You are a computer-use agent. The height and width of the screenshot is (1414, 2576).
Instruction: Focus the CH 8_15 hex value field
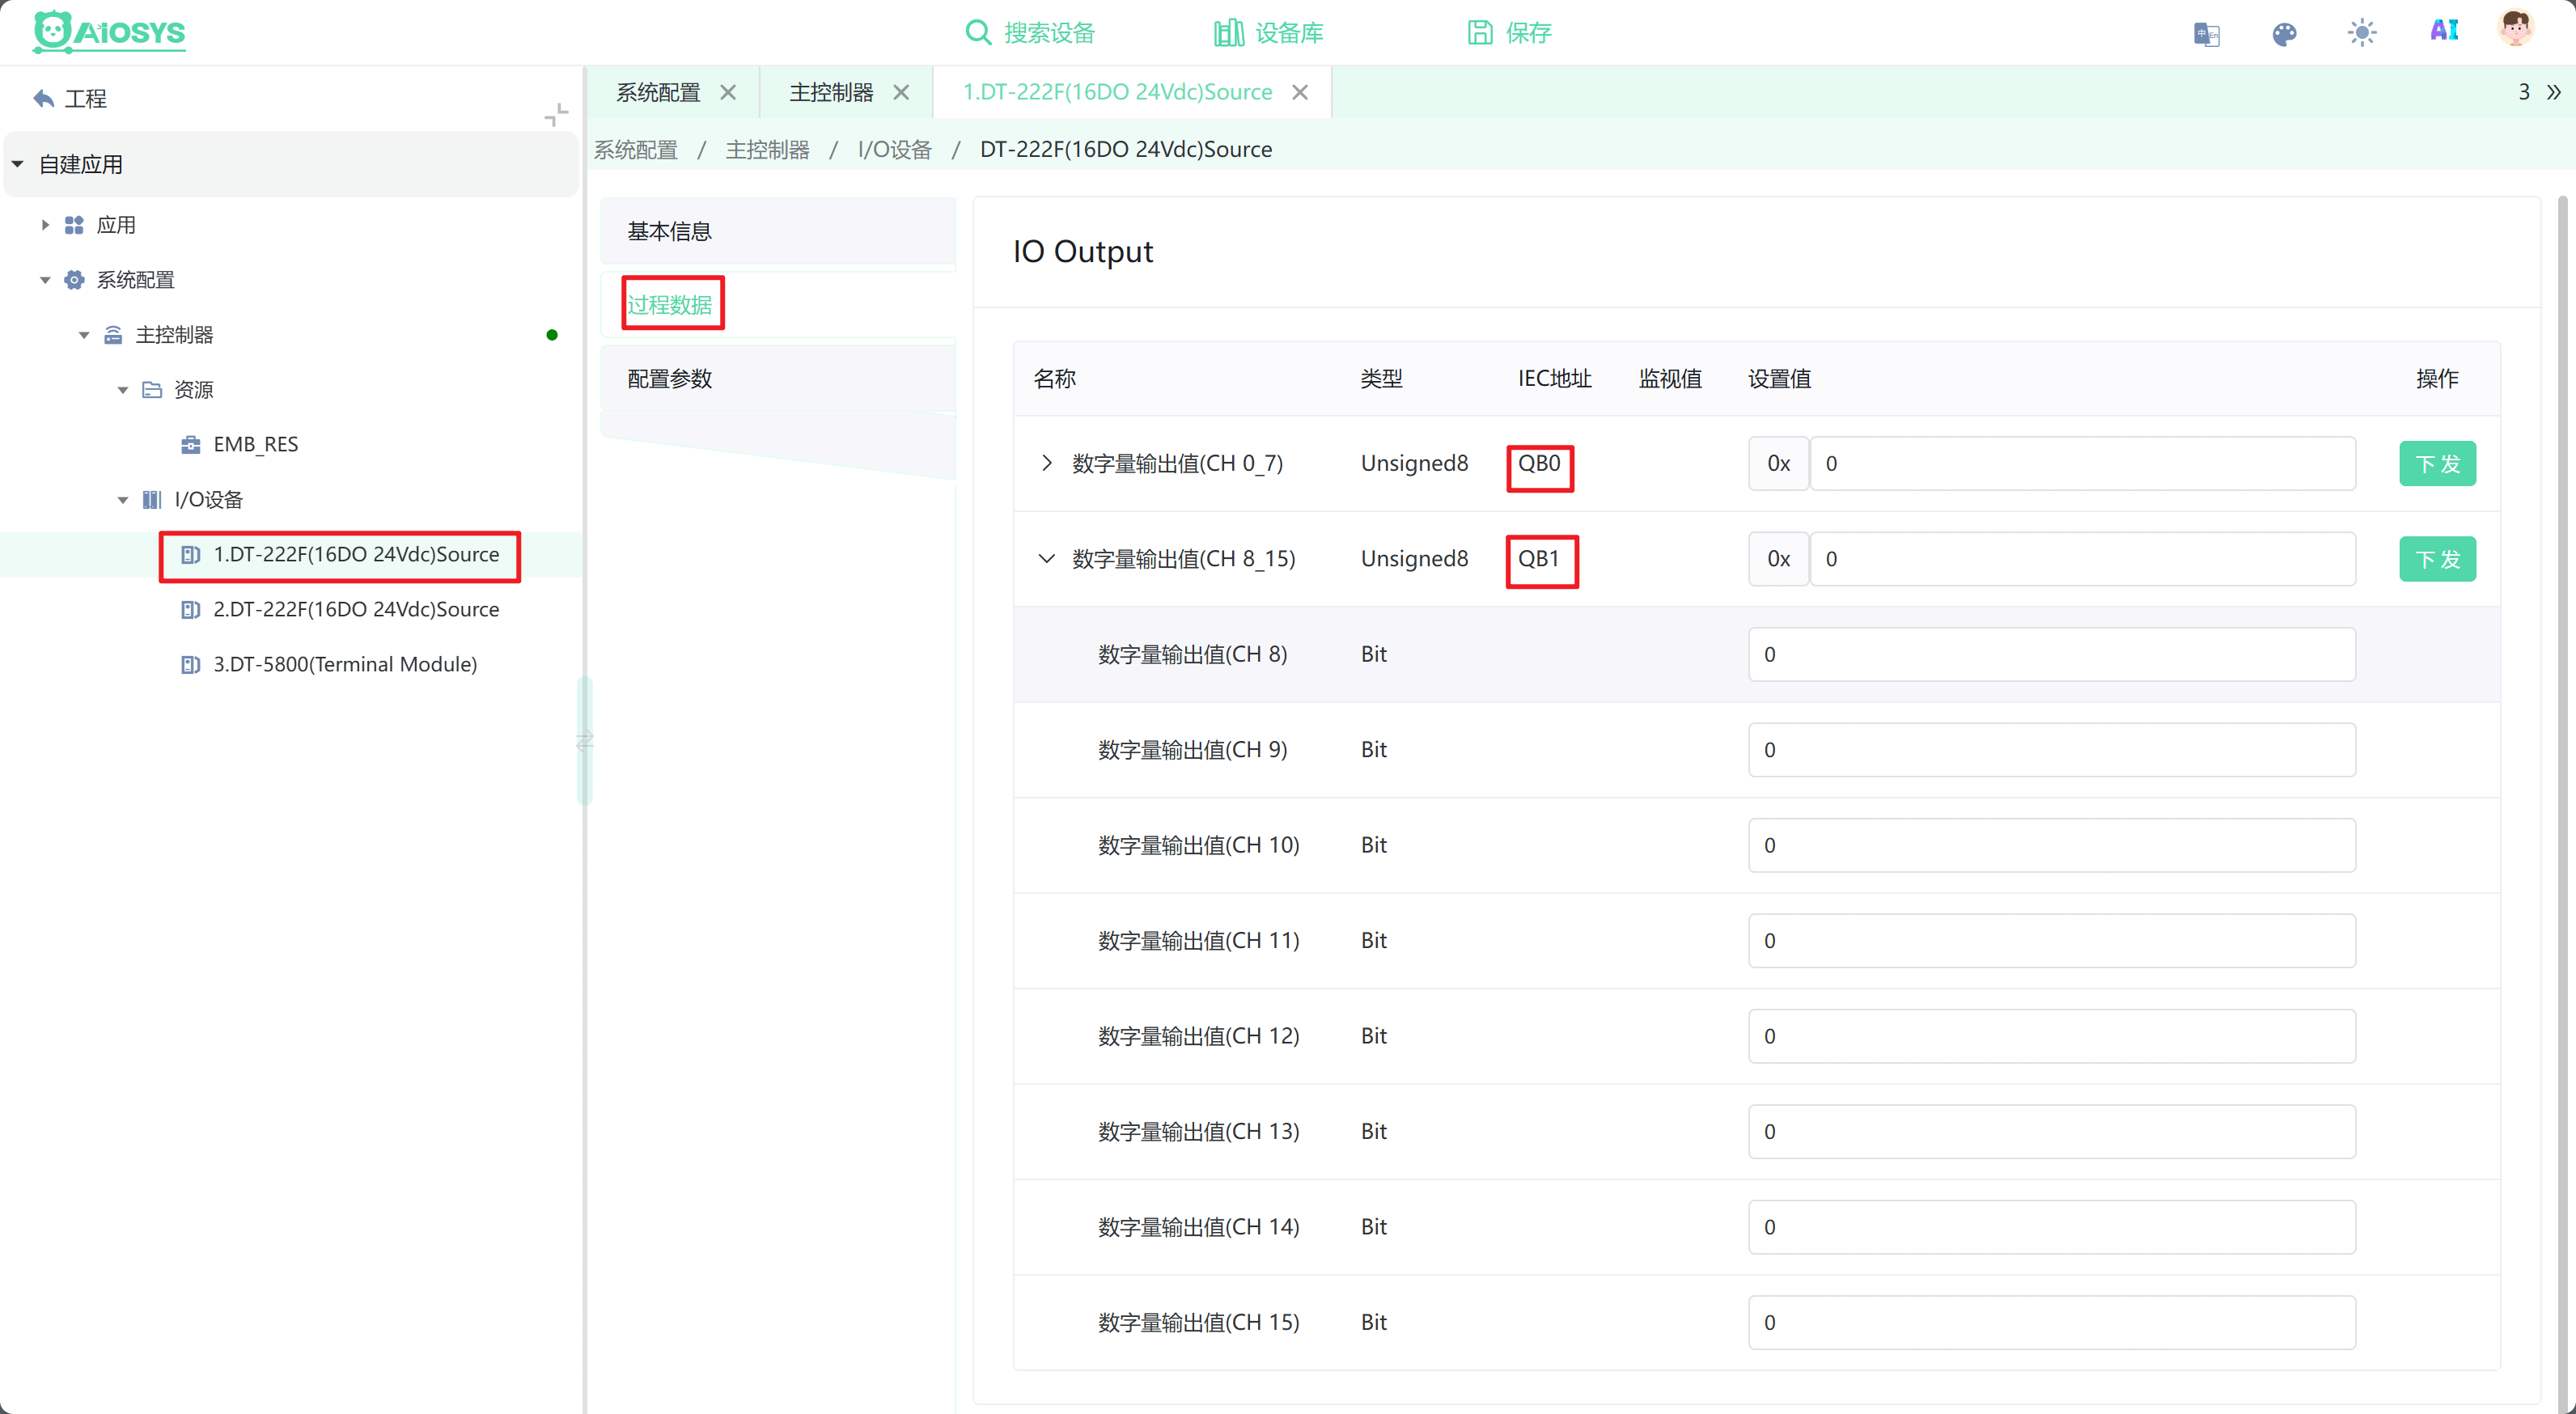(x=2083, y=559)
